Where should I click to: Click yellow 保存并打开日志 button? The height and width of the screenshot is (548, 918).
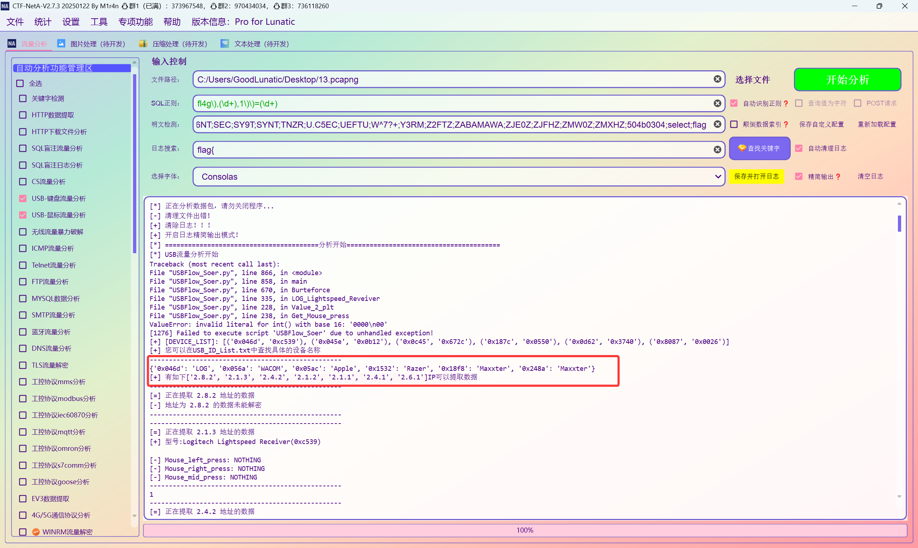coord(756,176)
